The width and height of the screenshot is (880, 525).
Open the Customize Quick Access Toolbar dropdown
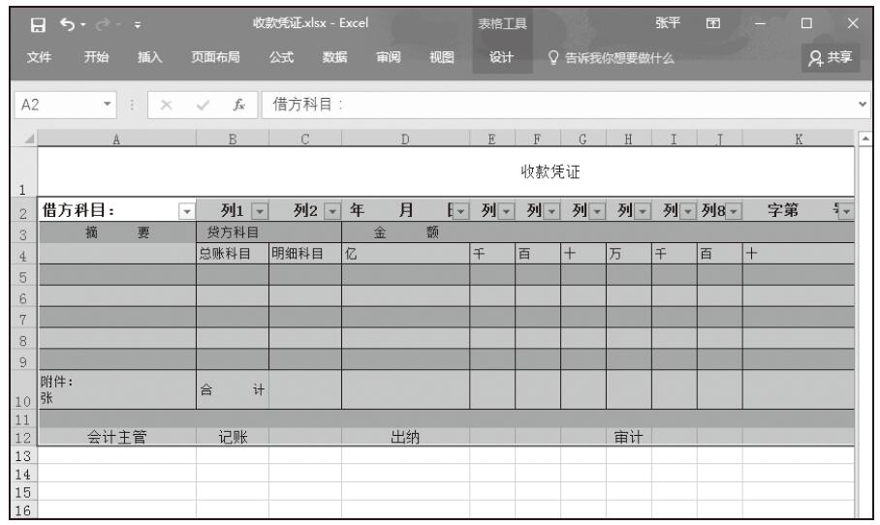(x=138, y=23)
